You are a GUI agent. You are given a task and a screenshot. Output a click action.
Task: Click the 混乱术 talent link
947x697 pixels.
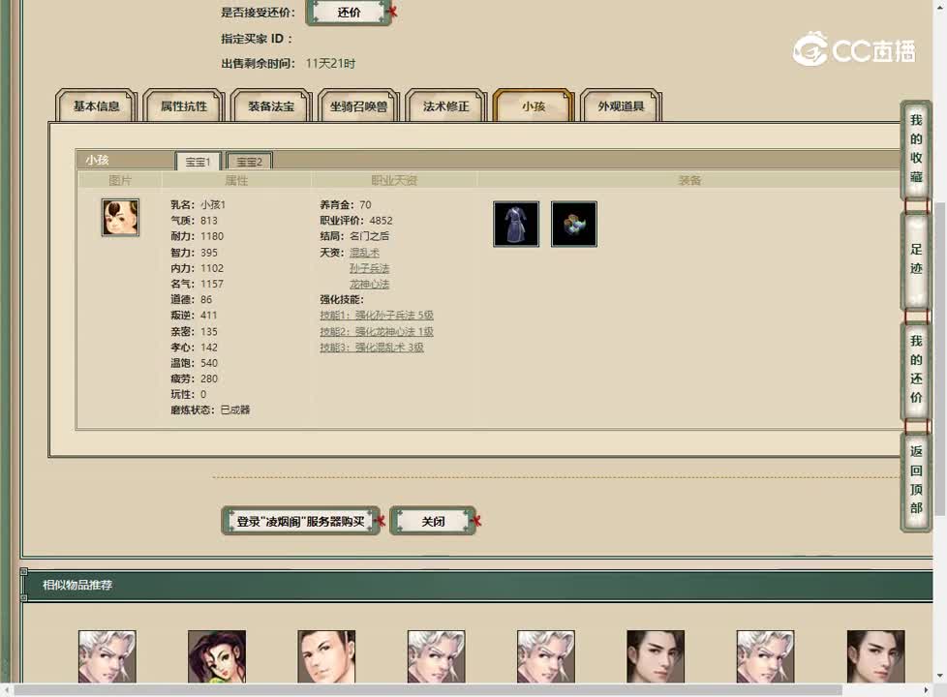click(366, 252)
